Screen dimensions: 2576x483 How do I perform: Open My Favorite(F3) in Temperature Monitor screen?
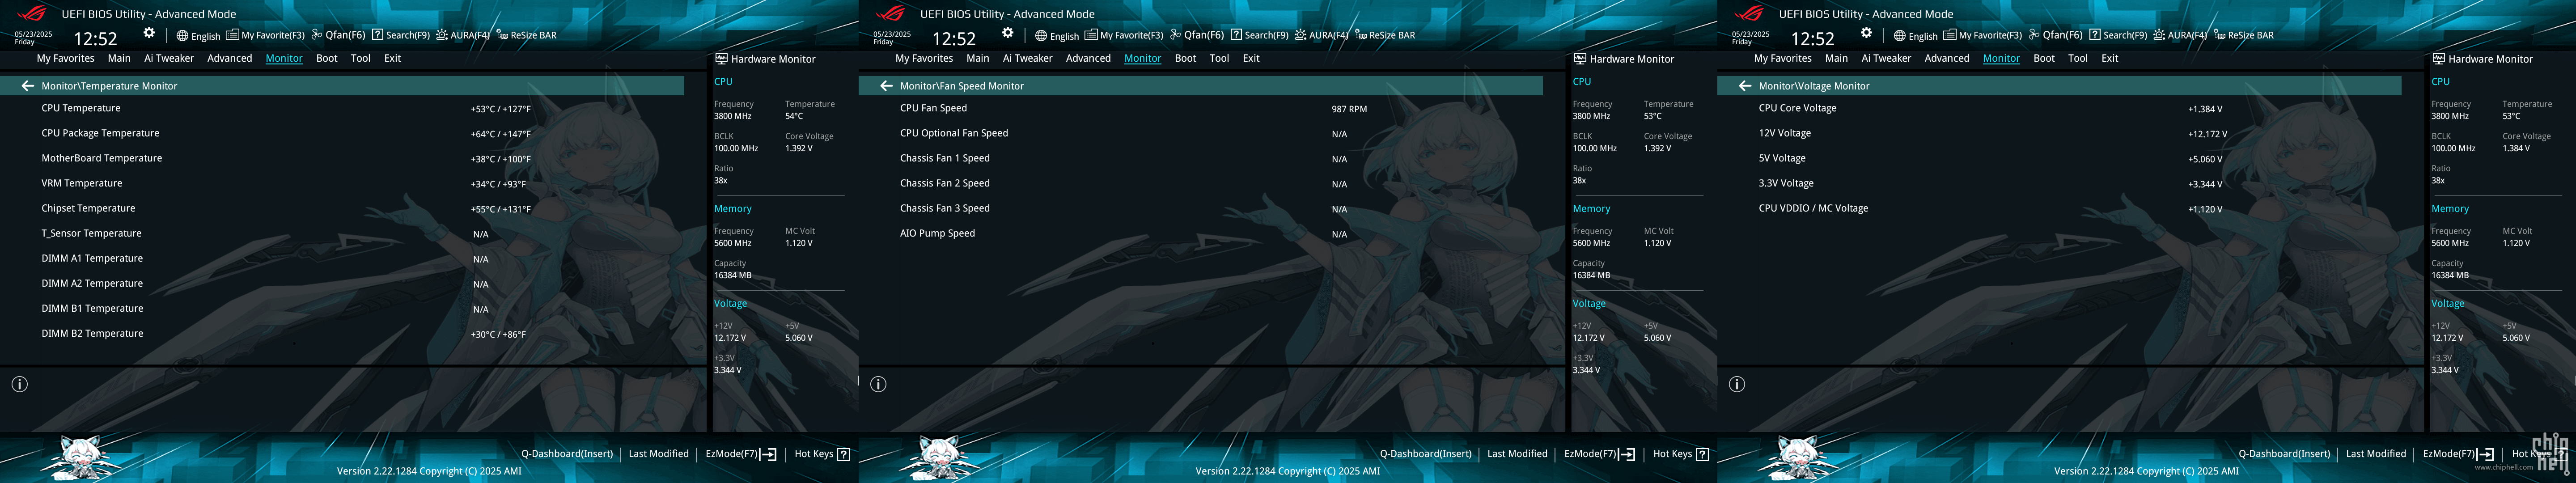(x=265, y=35)
